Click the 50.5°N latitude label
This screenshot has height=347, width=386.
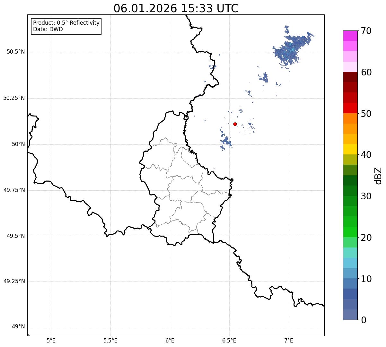pos(16,52)
